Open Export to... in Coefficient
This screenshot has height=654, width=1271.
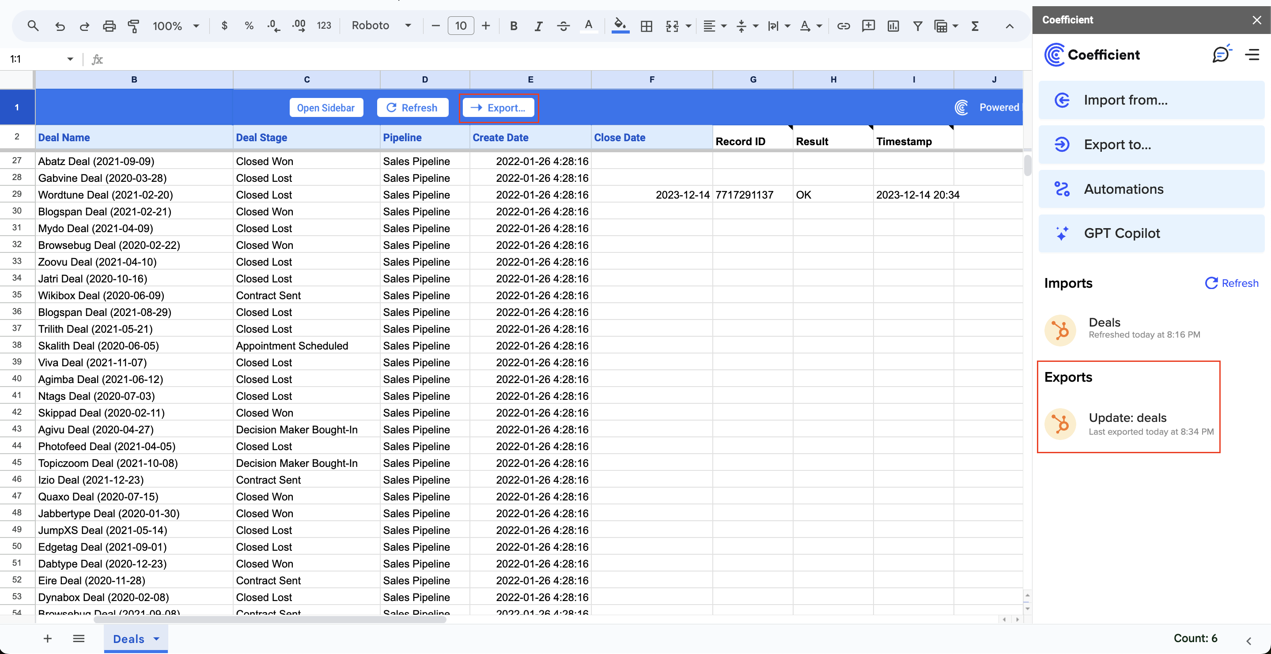pyautogui.click(x=1151, y=144)
